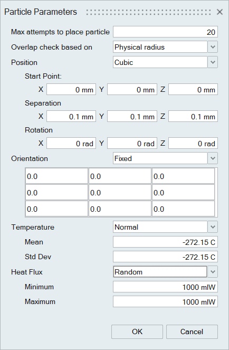Viewport: 229px width, 350px height.
Task: Edit Heat Flux Minimum field
Action: click(165, 287)
